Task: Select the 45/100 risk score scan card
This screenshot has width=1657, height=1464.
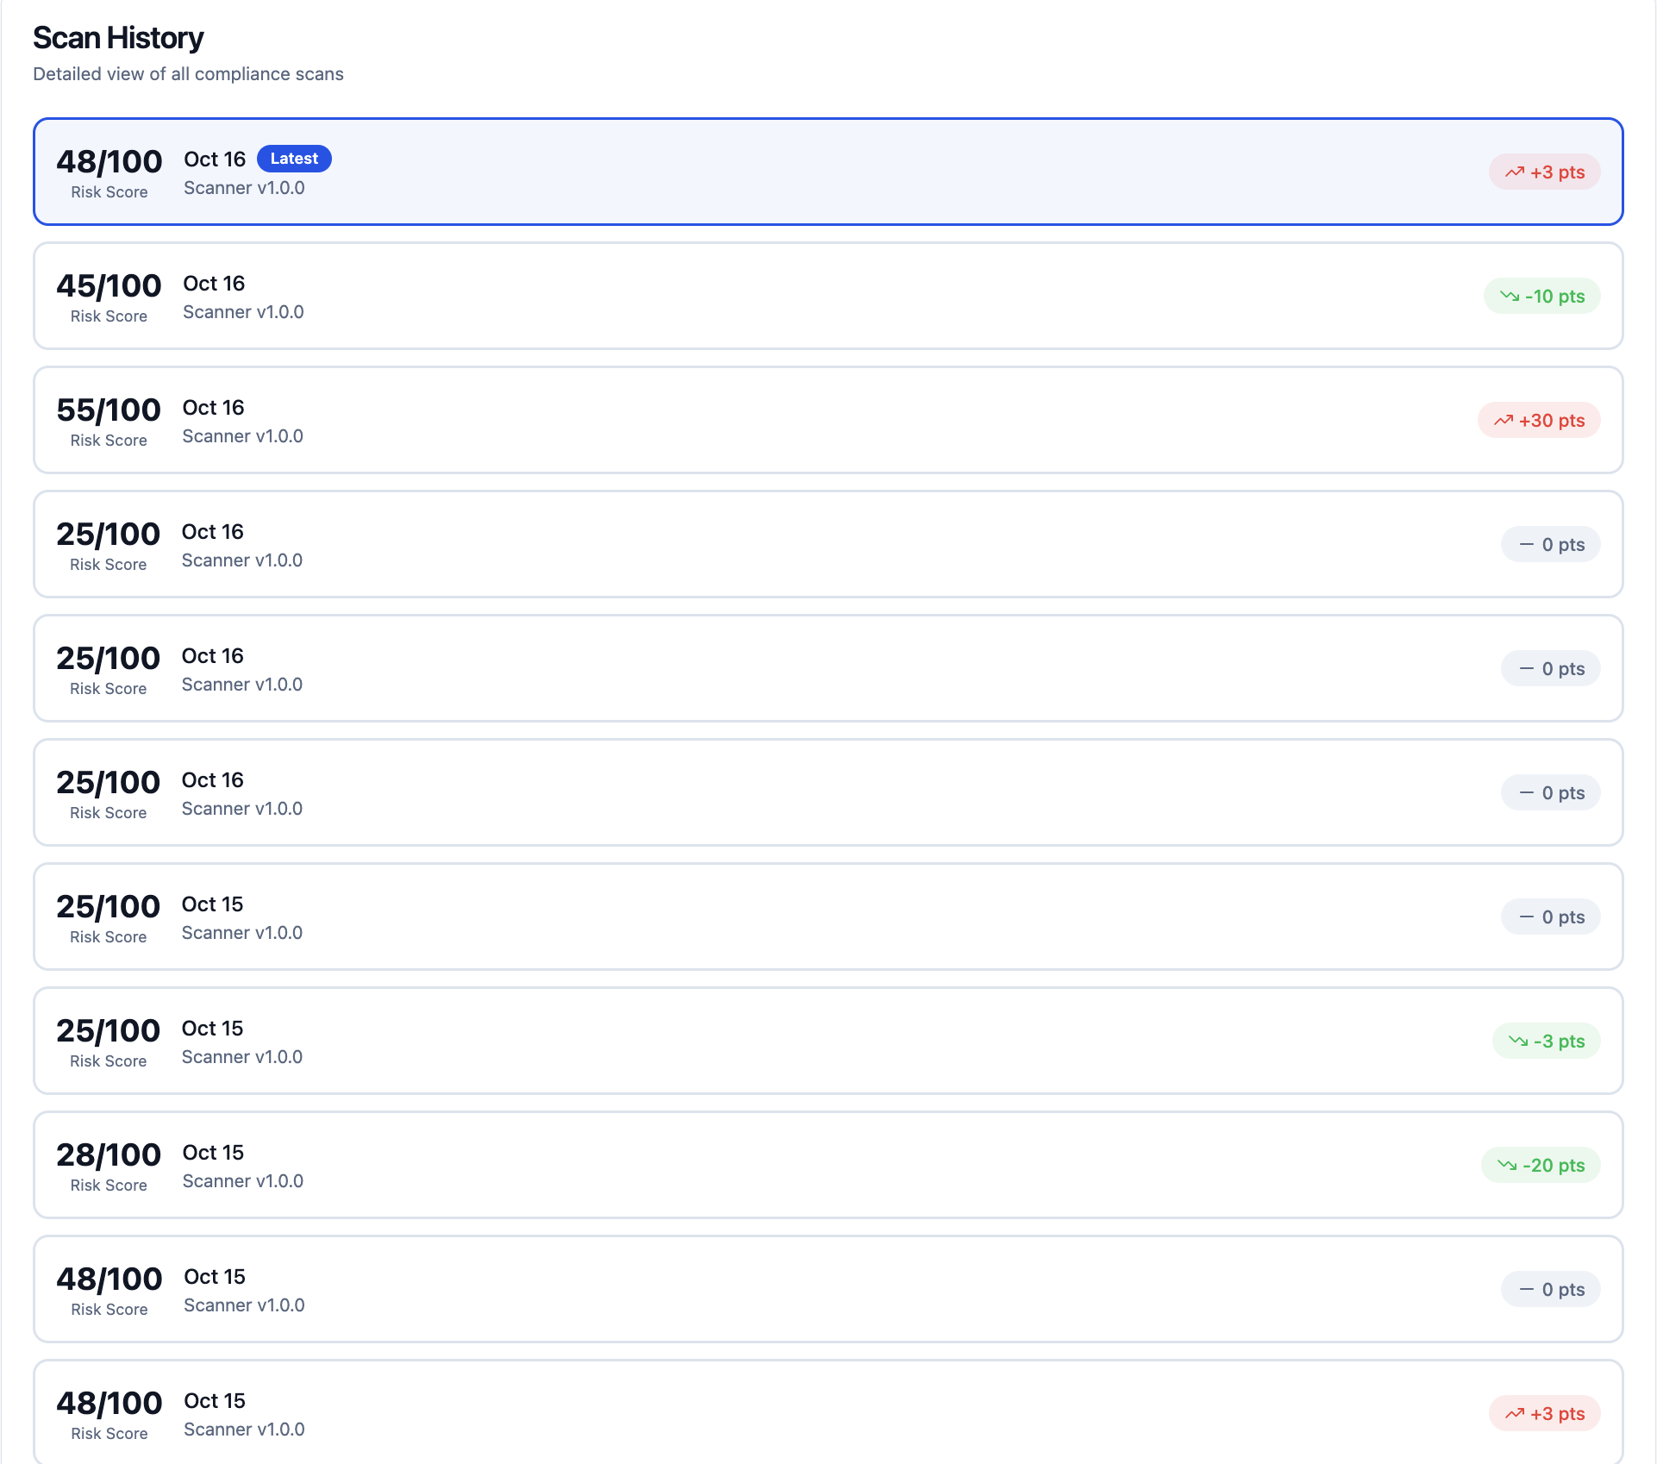Action: pos(828,296)
